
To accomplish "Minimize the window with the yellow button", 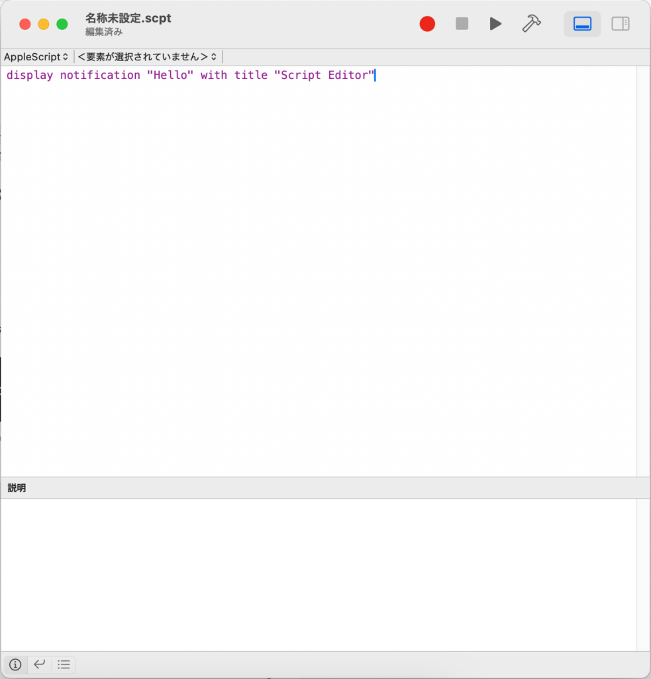I will [x=44, y=25].
